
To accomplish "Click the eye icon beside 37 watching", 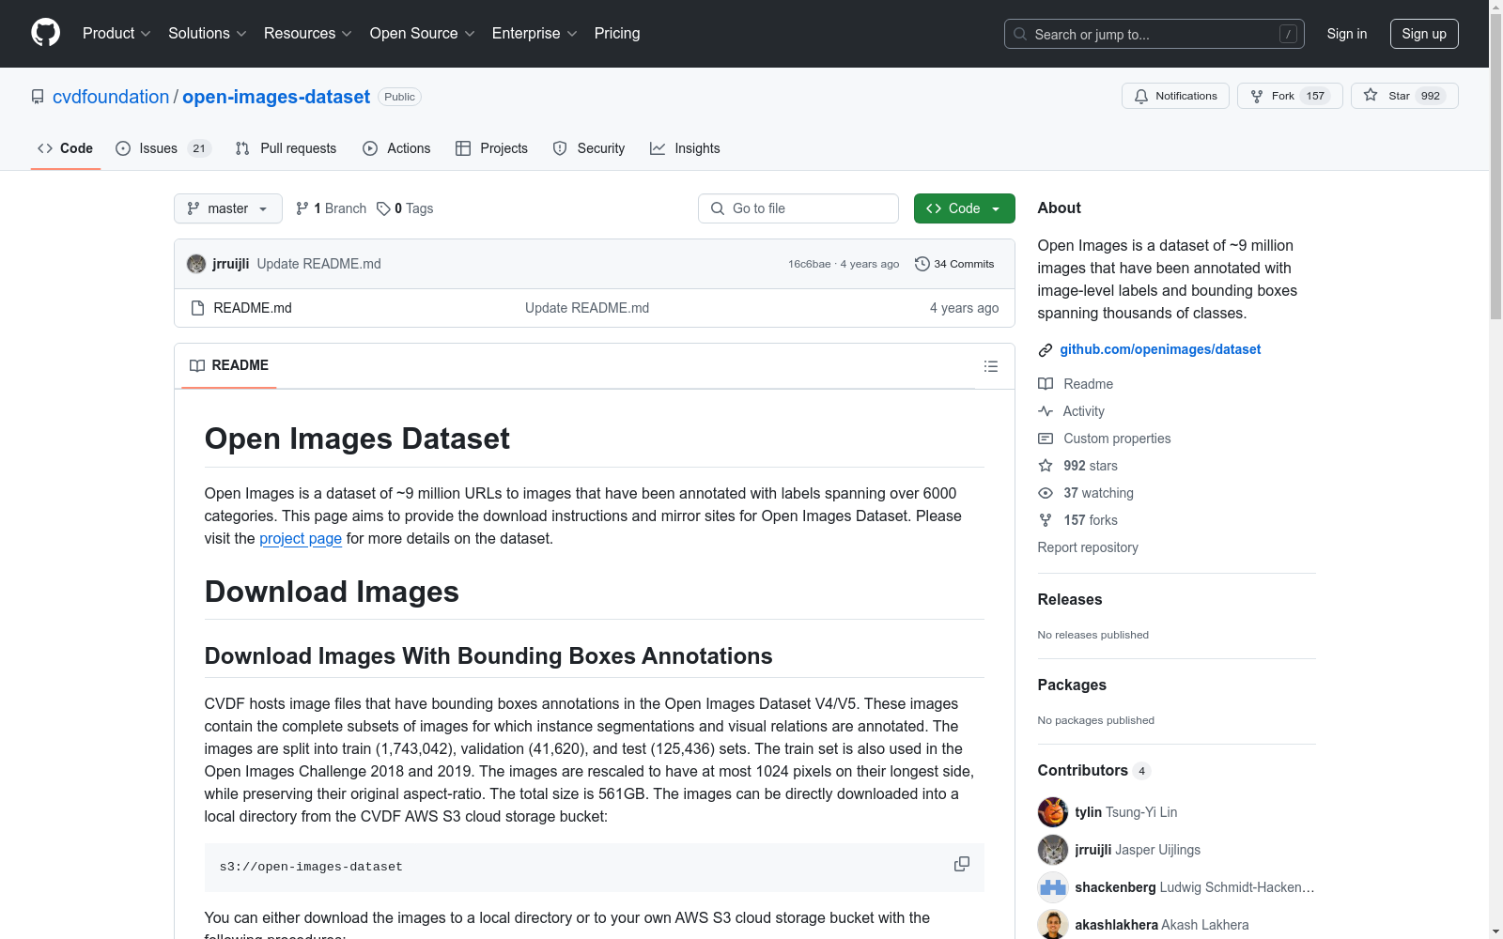I will [x=1046, y=493].
